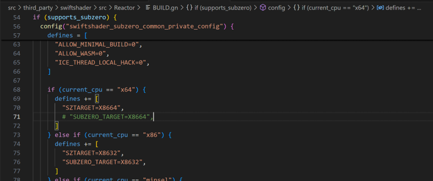The height and width of the screenshot is (181, 433).
Task: Place cursor on "SUBZERO_TARGET=X8632" string
Action: [x=102, y=162]
